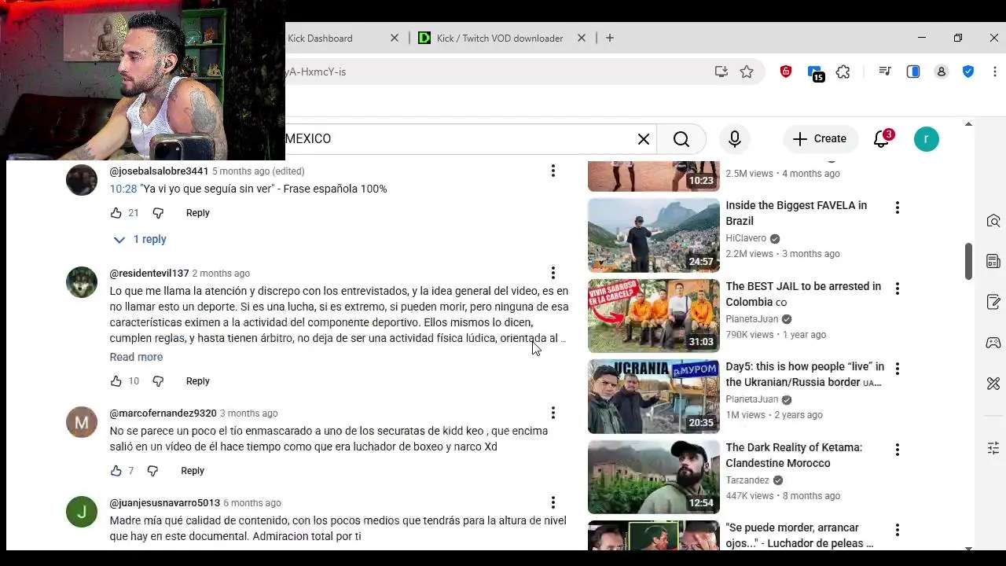Like the comment by @residentevil137
This screenshot has height=566, width=1006.
(x=116, y=381)
